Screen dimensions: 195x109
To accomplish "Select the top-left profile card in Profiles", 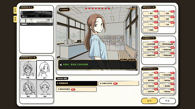I will pyautogui.click(x=150, y=13).
